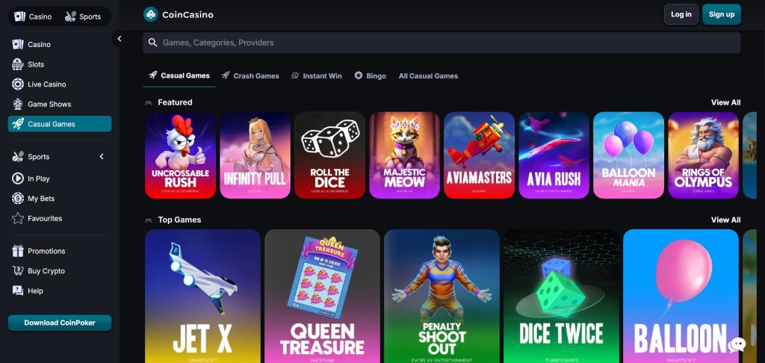Open the My Bets dollar icon
The width and height of the screenshot is (765, 363).
(x=18, y=199)
